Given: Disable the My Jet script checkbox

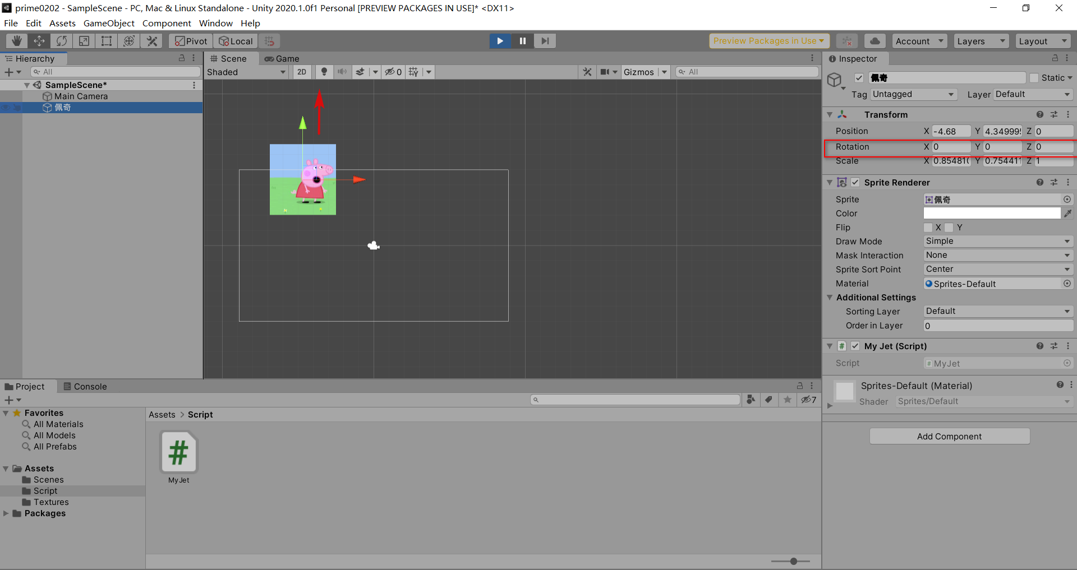Looking at the screenshot, I should click(855, 346).
